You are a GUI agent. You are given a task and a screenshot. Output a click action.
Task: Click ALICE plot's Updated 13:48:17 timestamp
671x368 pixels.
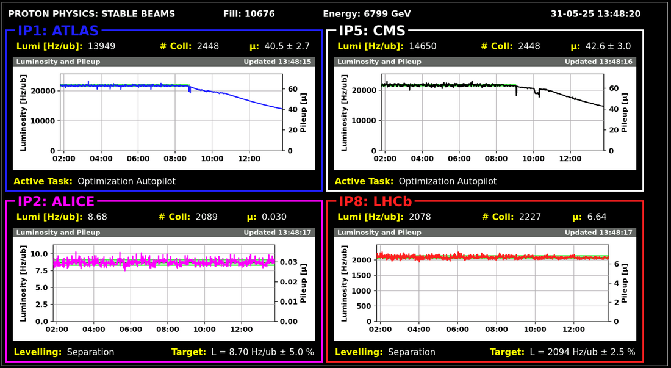pos(278,233)
